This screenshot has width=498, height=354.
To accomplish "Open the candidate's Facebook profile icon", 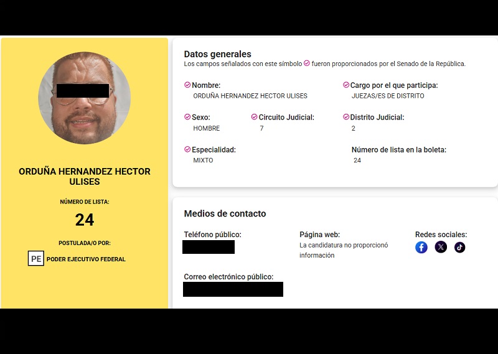I will pos(421,248).
